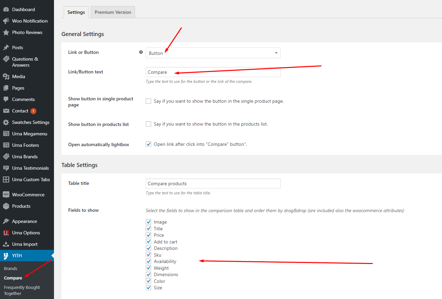This screenshot has height=299, width=442.
Task: Open the Brands submenu link under YITH
Action: (x=11, y=268)
